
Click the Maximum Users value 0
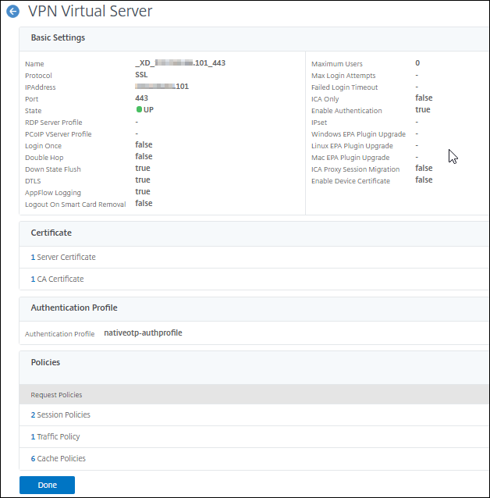[417, 62]
